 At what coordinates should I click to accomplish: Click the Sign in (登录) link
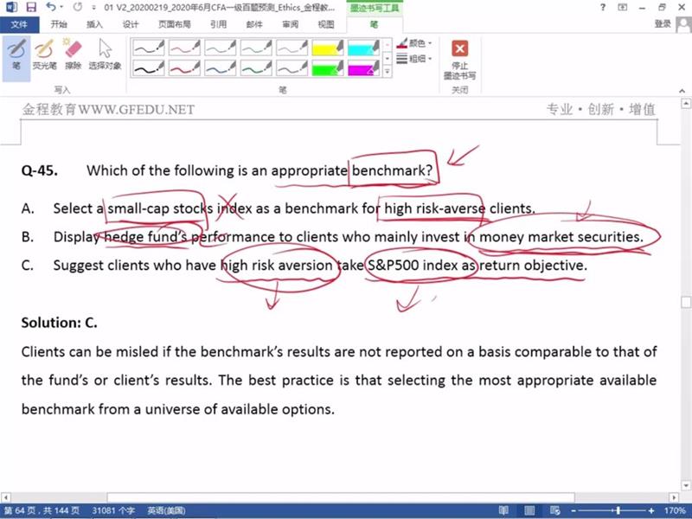663,24
